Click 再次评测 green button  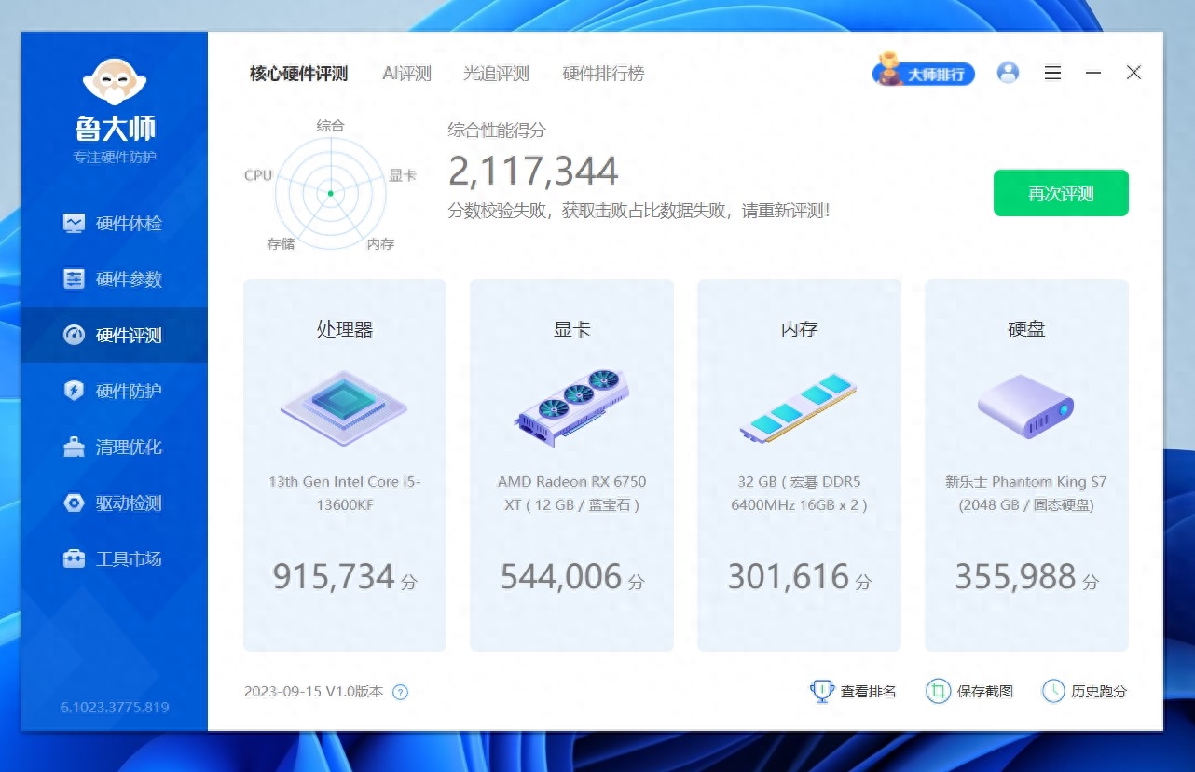1061,193
